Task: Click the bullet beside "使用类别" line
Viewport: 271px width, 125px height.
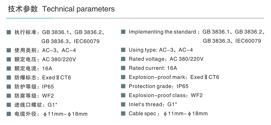Action: pyautogui.click(x=9, y=50)
